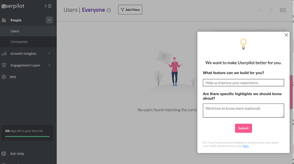The height and width of the screenshot is (164, 294).
Task: Click the Add Filters button
Action: 130,10
